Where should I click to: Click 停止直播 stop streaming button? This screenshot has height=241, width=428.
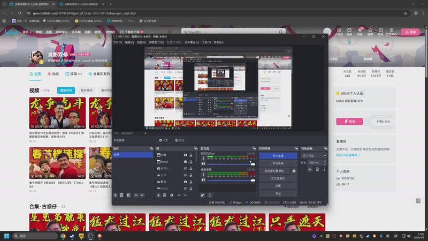coord(278,156)
